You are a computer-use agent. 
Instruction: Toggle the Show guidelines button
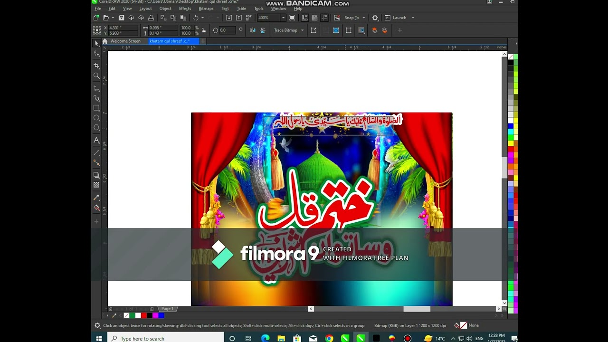click(324, 18)
